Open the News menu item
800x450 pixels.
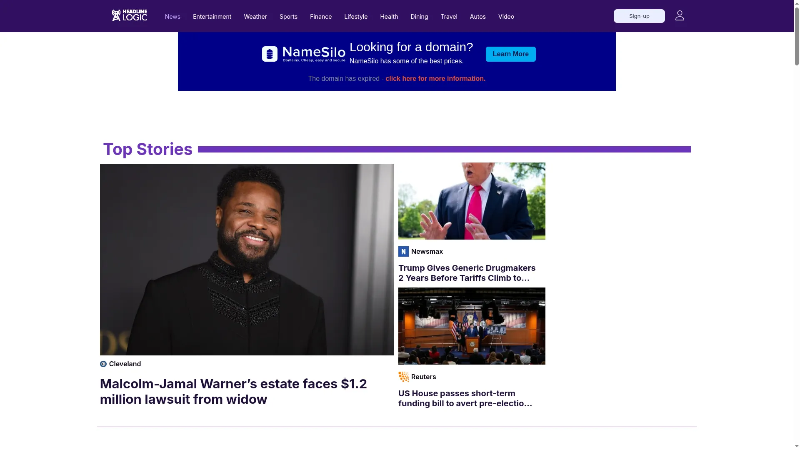tap(172, 17)
